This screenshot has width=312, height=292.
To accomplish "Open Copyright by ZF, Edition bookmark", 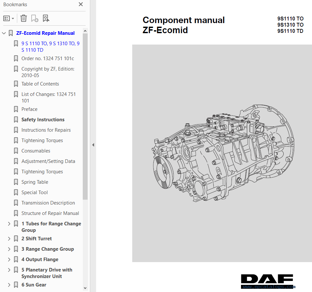I will [48, 72].
